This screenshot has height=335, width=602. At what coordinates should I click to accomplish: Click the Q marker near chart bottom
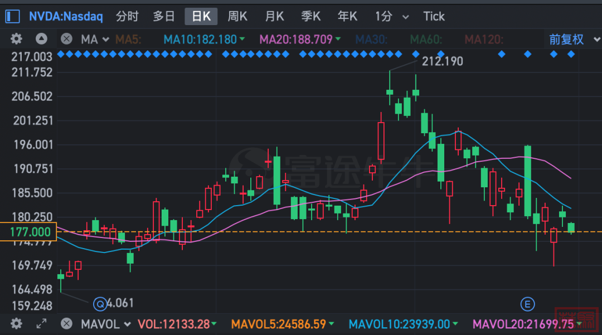pyautogui.click(x=100, y=304)
